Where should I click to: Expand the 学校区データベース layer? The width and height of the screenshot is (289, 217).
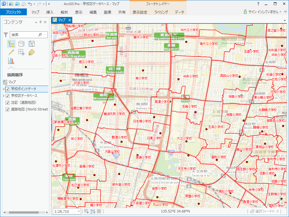pos(4,96)
